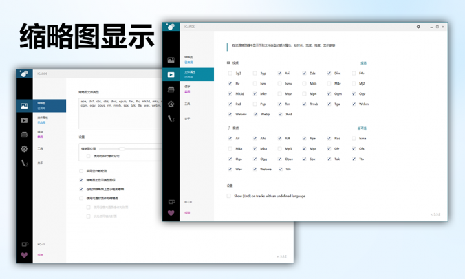The width and height of the screenshot is (465, 279).
Task: Enable the M4v checkbox
Action: 329,84
